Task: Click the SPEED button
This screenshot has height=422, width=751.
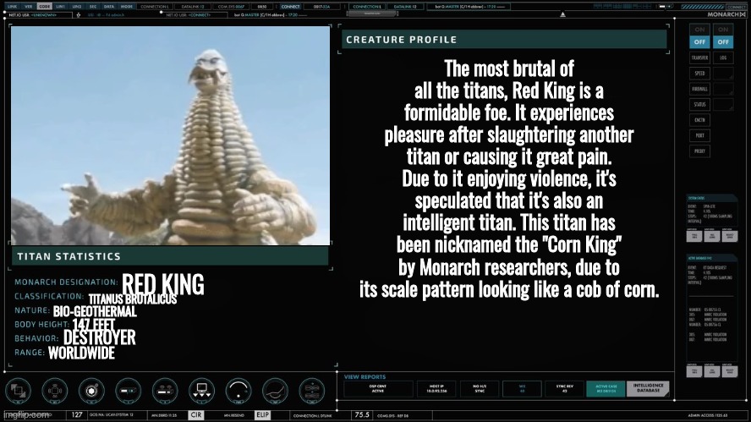Action: click(x=699, y=74)
